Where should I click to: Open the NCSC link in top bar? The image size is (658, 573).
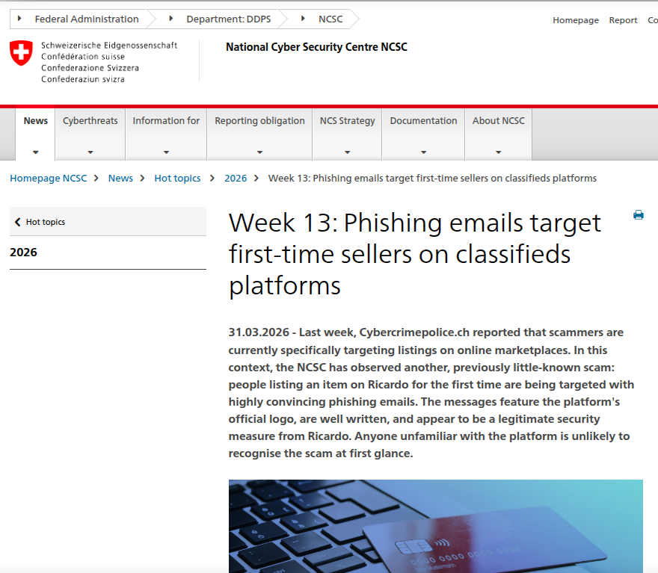(x=330, y=19)
